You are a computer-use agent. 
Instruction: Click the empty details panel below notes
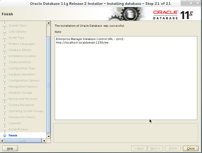(x=126, y=133)
